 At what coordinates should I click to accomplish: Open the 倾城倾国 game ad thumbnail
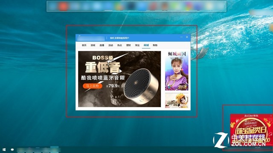(x=177, y=71)
